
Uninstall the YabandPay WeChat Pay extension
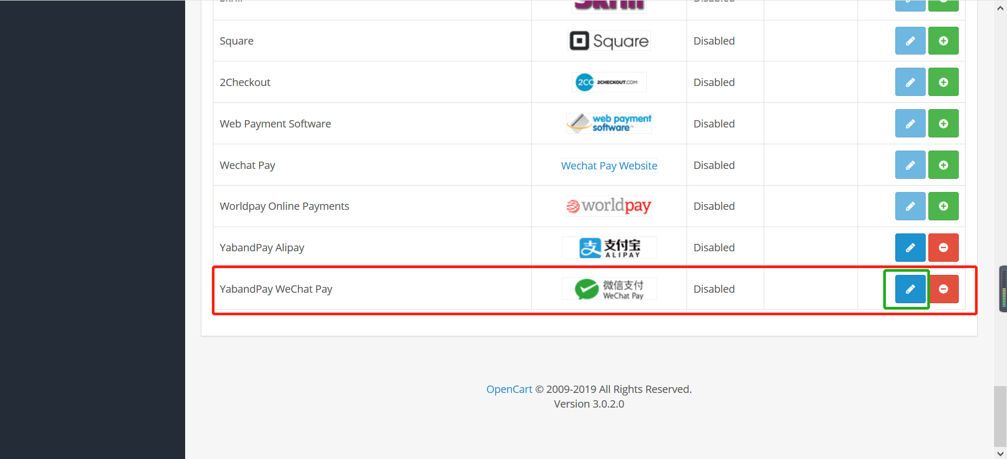click(943, 289)
